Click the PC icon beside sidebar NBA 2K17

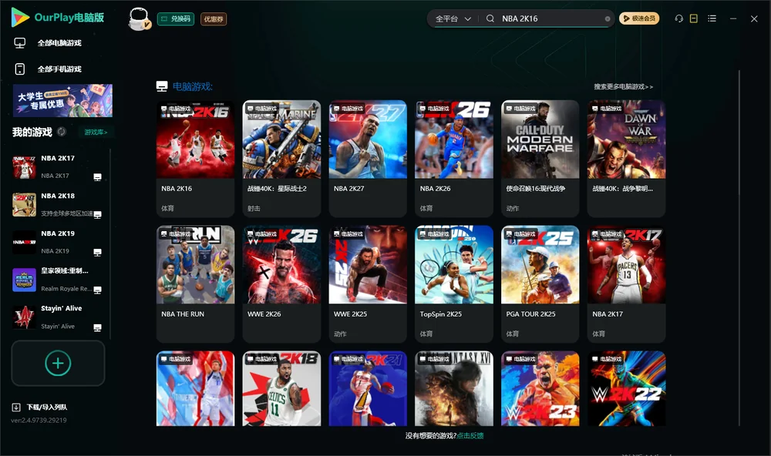click(97, 177)
